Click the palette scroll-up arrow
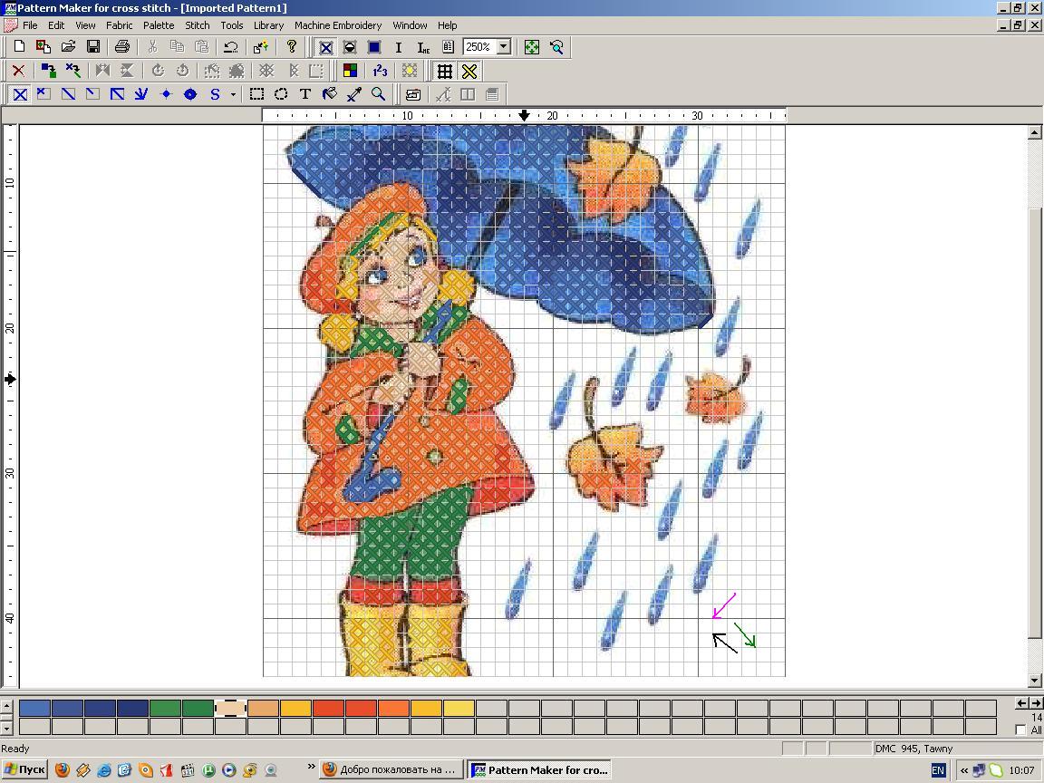 [6, 707]
